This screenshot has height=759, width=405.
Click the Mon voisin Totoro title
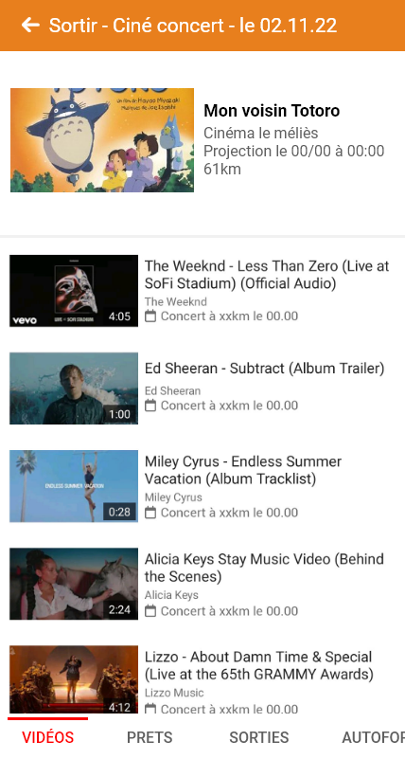pyautogui.click(x=272, y=111)
